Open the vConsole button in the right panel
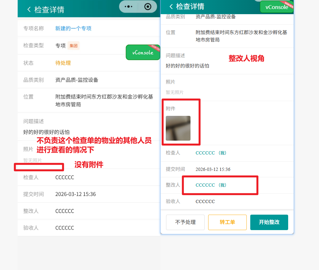Viewport: 319px width, 270px height. (x=277, y=7)
